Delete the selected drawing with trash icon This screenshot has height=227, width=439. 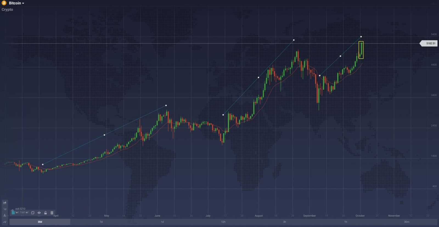52,213
